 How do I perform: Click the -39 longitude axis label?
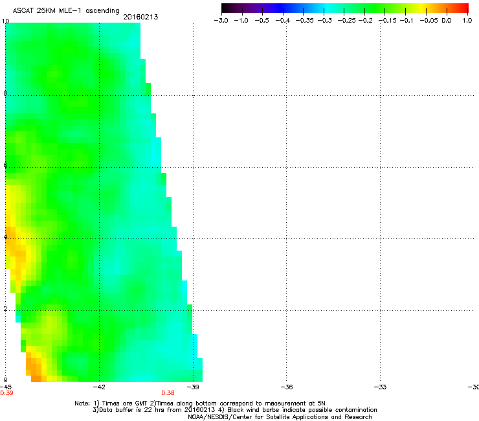[193, 387]
